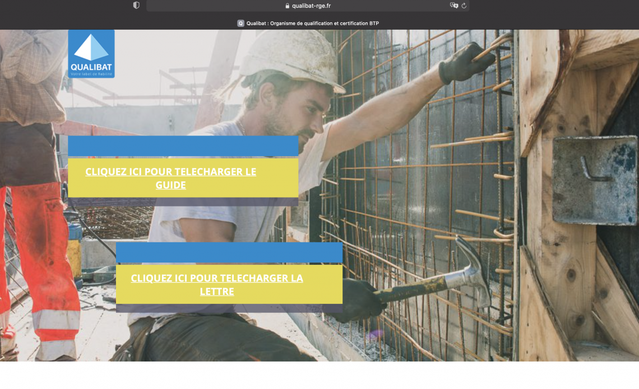Open the 'Cliquez ici pour telecharger le guide' link
This screenshot has height=389, width=639.
[170, 178]
